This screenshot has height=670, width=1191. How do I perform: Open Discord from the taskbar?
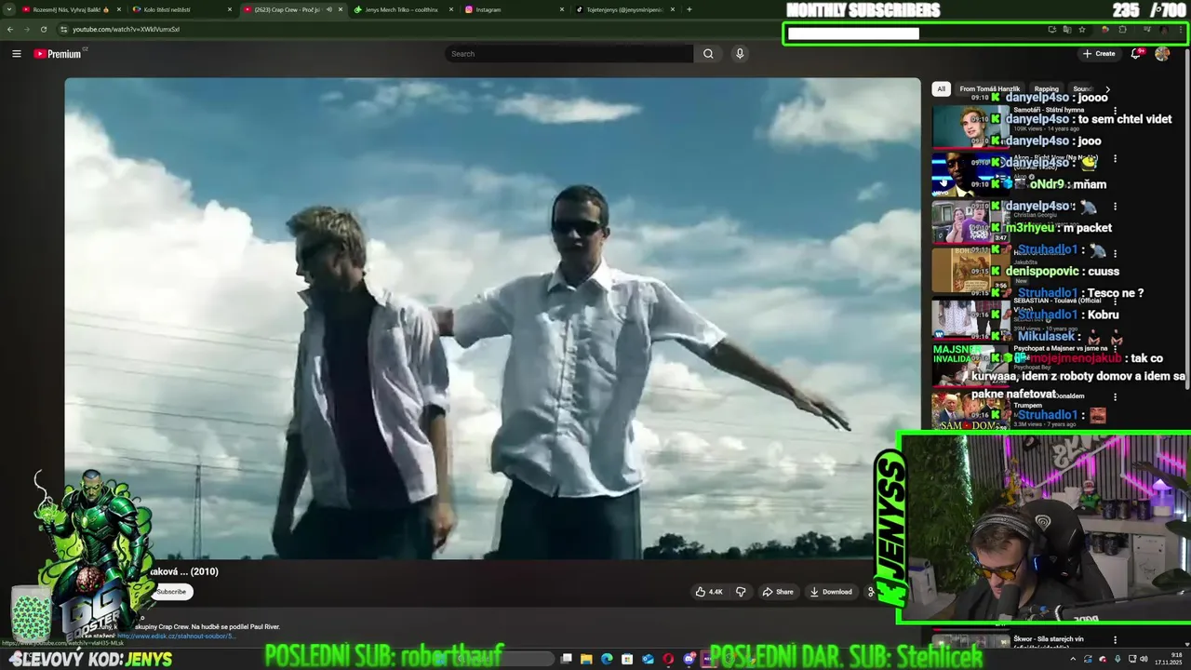tap(689, 659)
